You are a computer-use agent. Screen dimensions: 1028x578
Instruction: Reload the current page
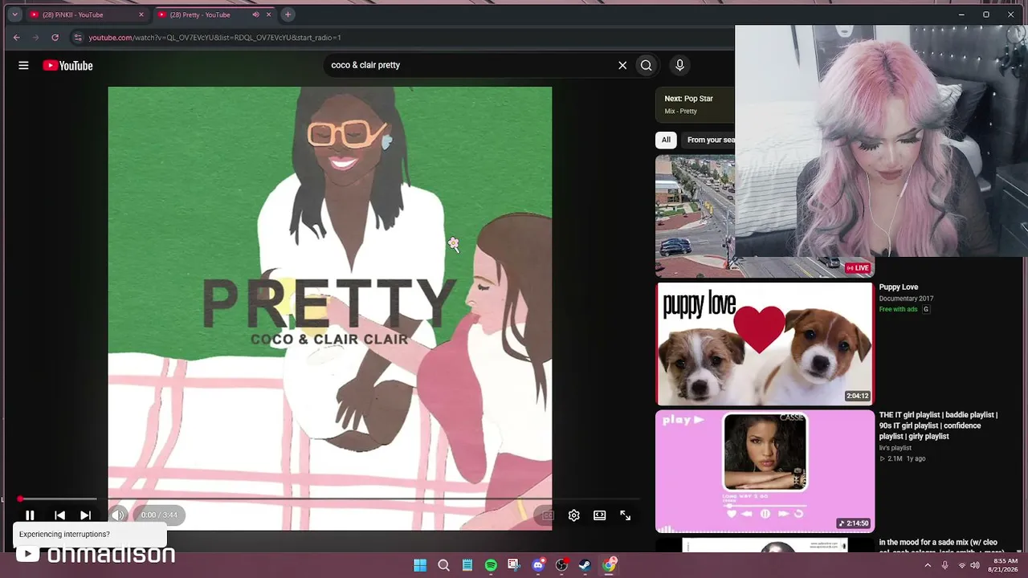(x=55, y=38)
